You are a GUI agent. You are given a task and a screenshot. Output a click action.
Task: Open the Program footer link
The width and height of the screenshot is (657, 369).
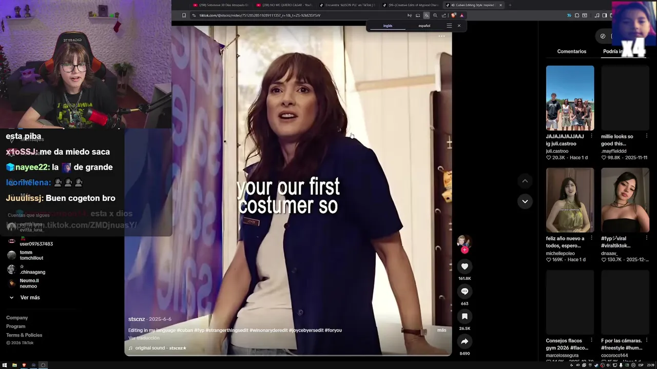(15, 326)
